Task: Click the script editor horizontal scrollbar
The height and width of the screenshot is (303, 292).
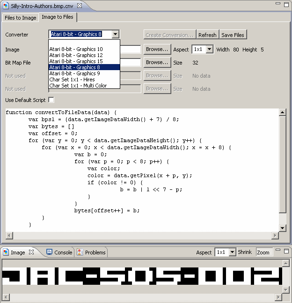Action: coord(140,235)
